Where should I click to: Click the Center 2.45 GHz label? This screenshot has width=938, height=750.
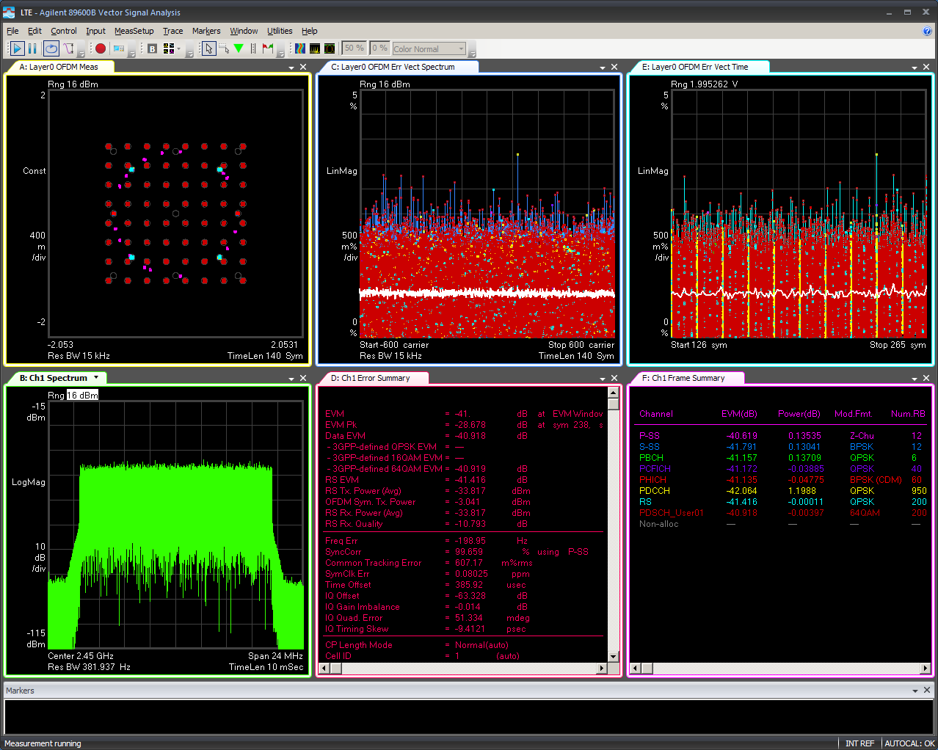(x=81, y=656)
